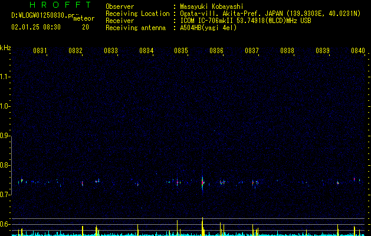This screenshot has height=236, width=371.
Task: Click the 0833 time axis label
Action: pyautogui.click(x=111, y=51)
